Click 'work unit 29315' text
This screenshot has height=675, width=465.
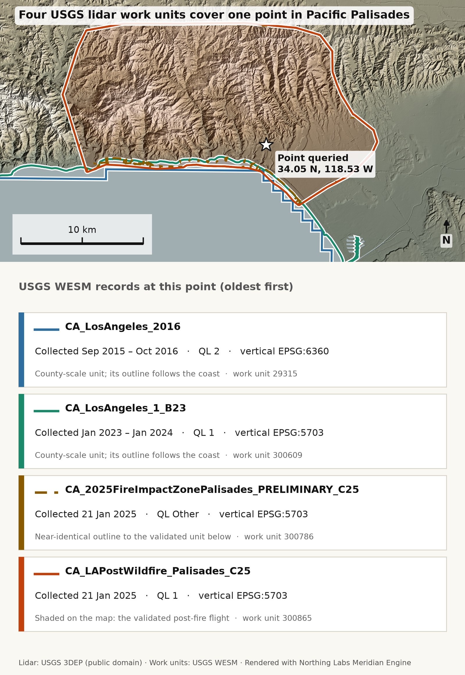pyautogui.click(x=265, y=374)
